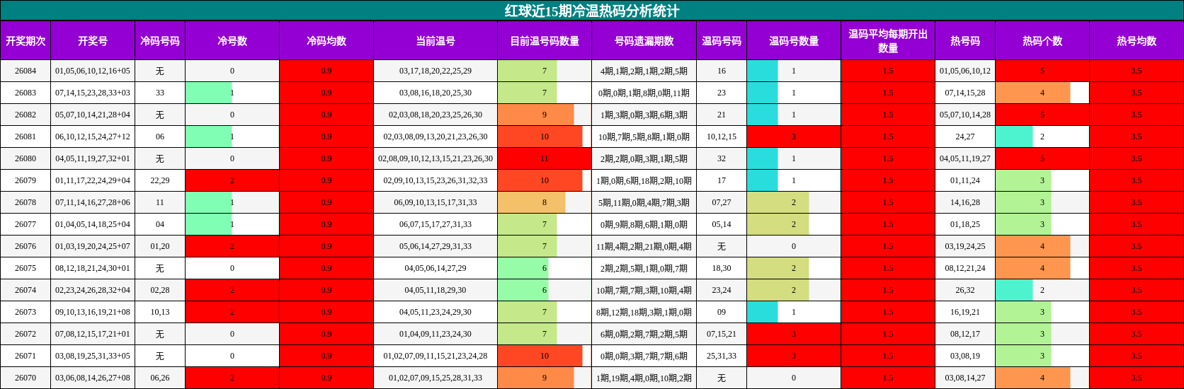Viewport: 1184px width, 389px height.
Task: Click omission cell 4期,1期,2期,1期,2期,5期
Action: pyautogui.click(x=644, y=71)
